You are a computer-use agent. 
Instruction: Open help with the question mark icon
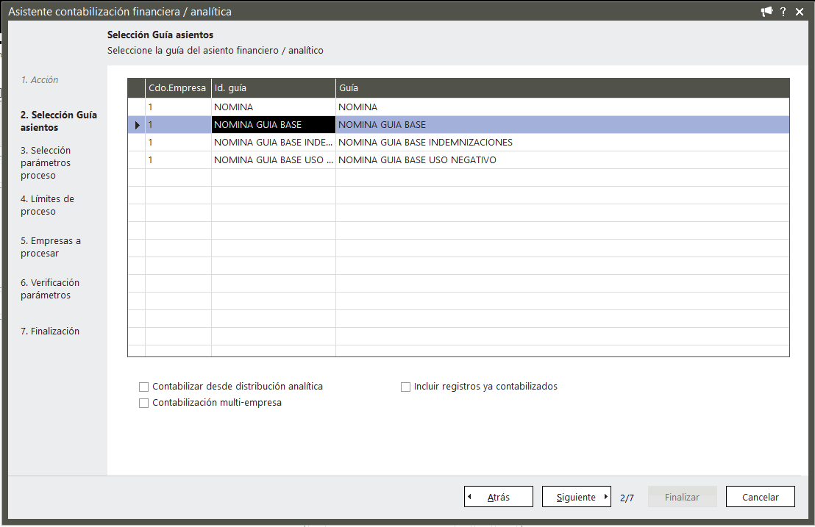[783, 12]
